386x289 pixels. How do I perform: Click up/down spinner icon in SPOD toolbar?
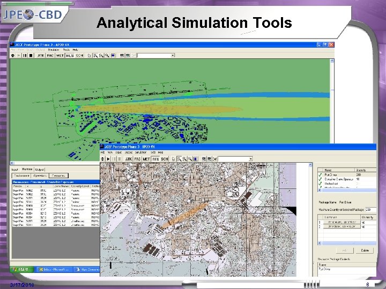[x=103, y=159]
